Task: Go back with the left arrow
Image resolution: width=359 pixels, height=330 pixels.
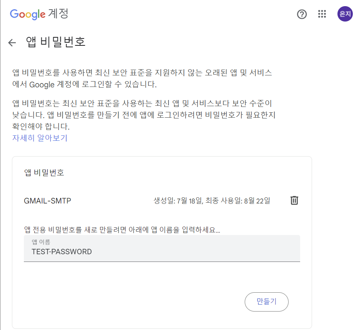Action: click(12, 43)
